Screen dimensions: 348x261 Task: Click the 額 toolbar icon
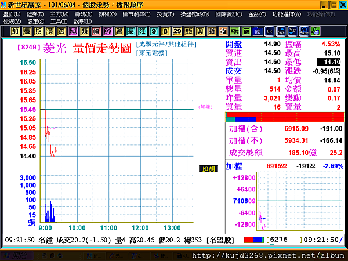click(188, 31)
